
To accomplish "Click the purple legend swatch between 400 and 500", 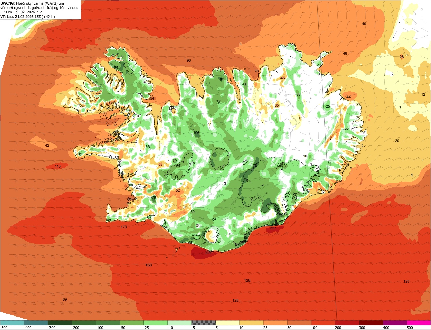I will click(x=395, y=323).
